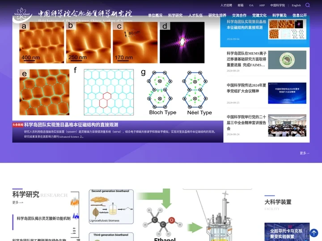Click the date 2024-09-04
The width and height of the screenshot is (322, 241).
[x=233, y=39]
